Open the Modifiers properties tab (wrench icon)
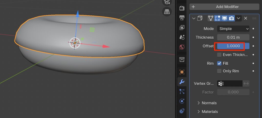 point(182,82)
